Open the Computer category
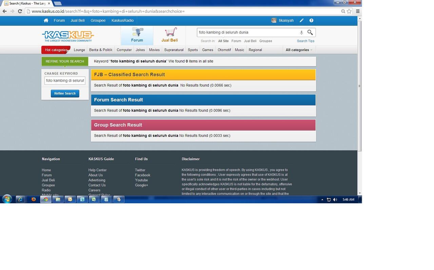The image size is (434, 270). (124, 50)
